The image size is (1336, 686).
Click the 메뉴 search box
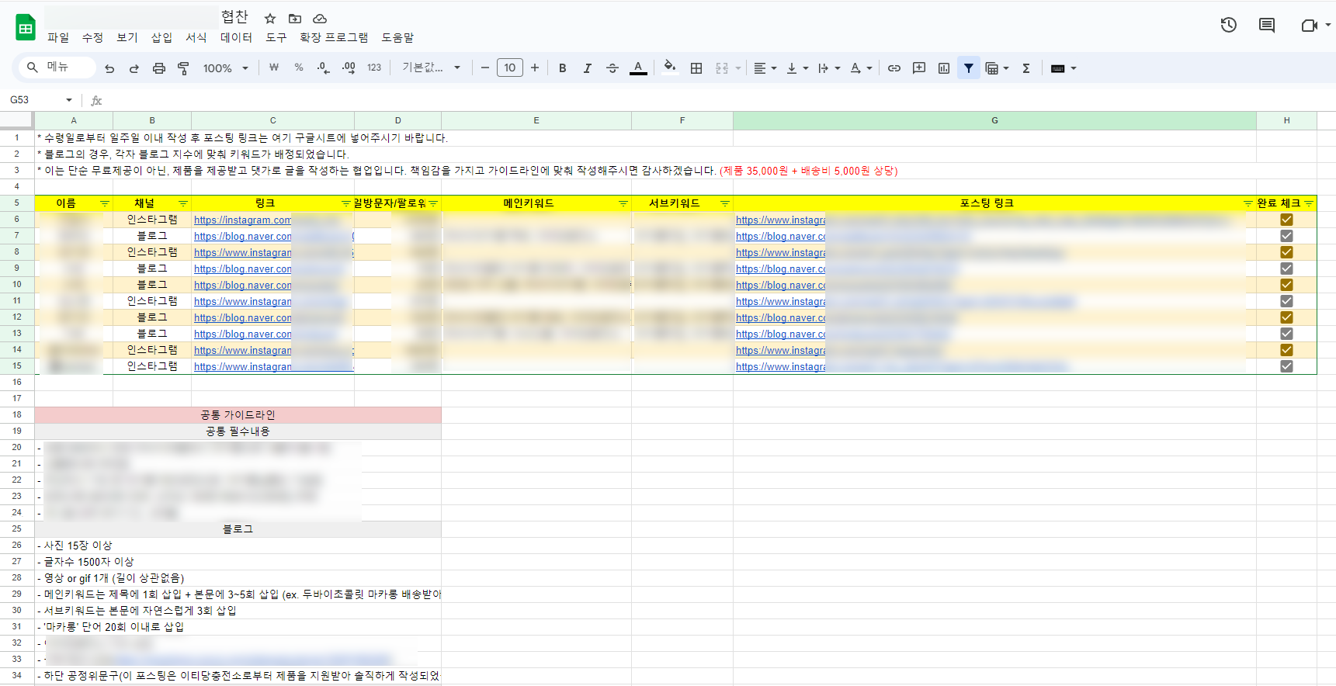point(57,68)
